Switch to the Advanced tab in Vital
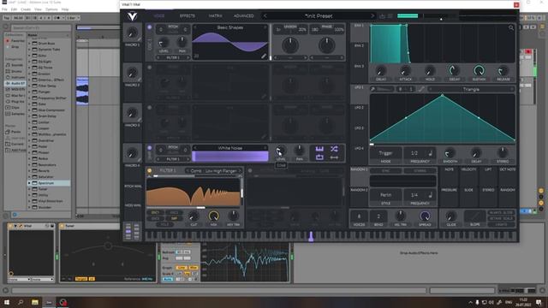The height and width of the screenshot is (308, 548). 243,16
